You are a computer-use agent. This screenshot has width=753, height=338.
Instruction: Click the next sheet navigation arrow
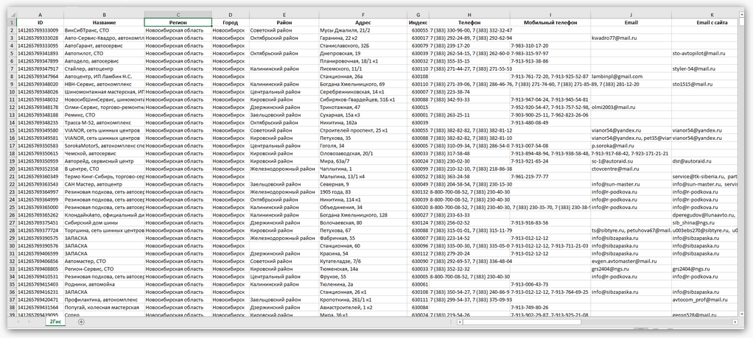pyautogui.click(x=30, y=322)
